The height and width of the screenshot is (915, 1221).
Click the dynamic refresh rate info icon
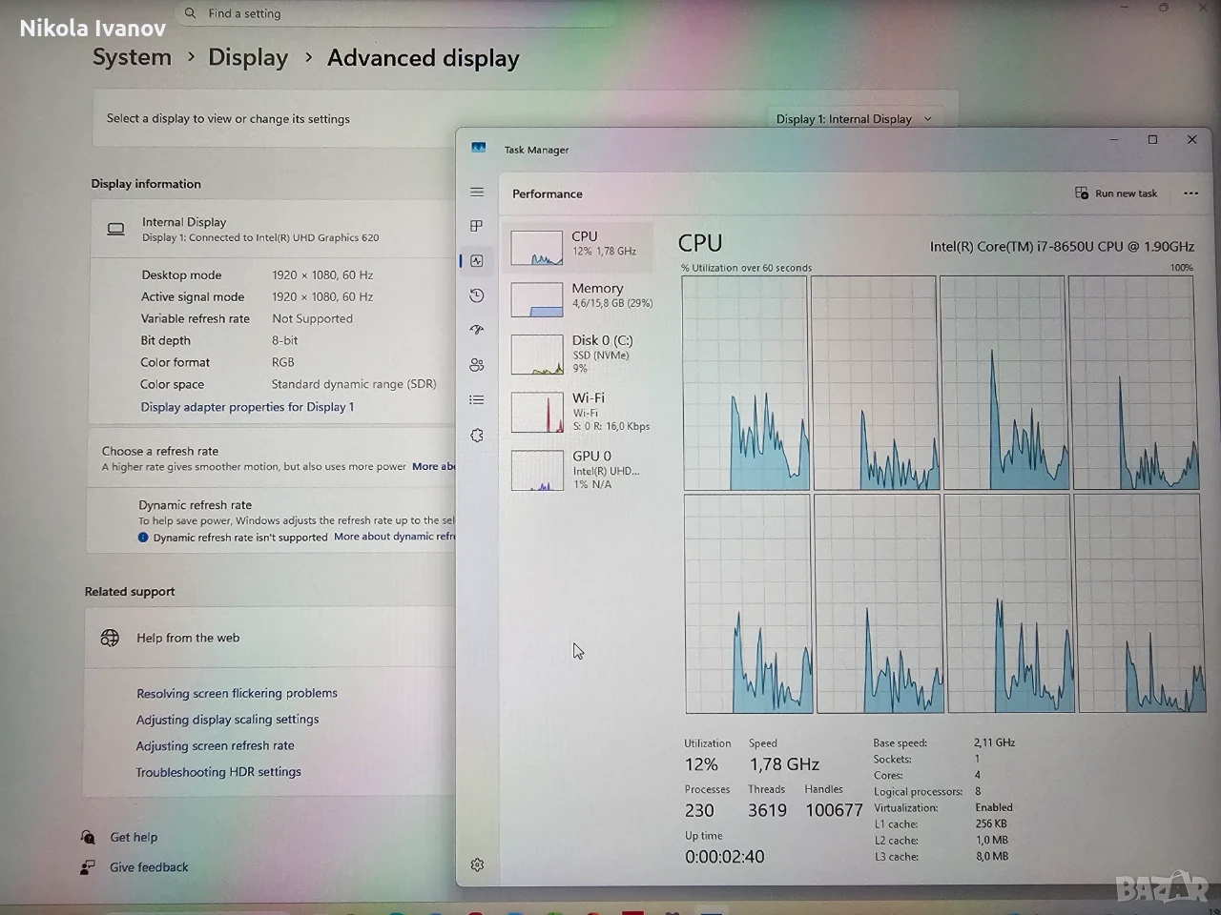(143, 538)
